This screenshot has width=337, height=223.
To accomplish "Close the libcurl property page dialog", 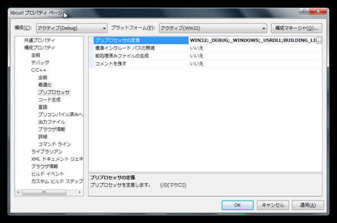I will click(x=318, y=11).
